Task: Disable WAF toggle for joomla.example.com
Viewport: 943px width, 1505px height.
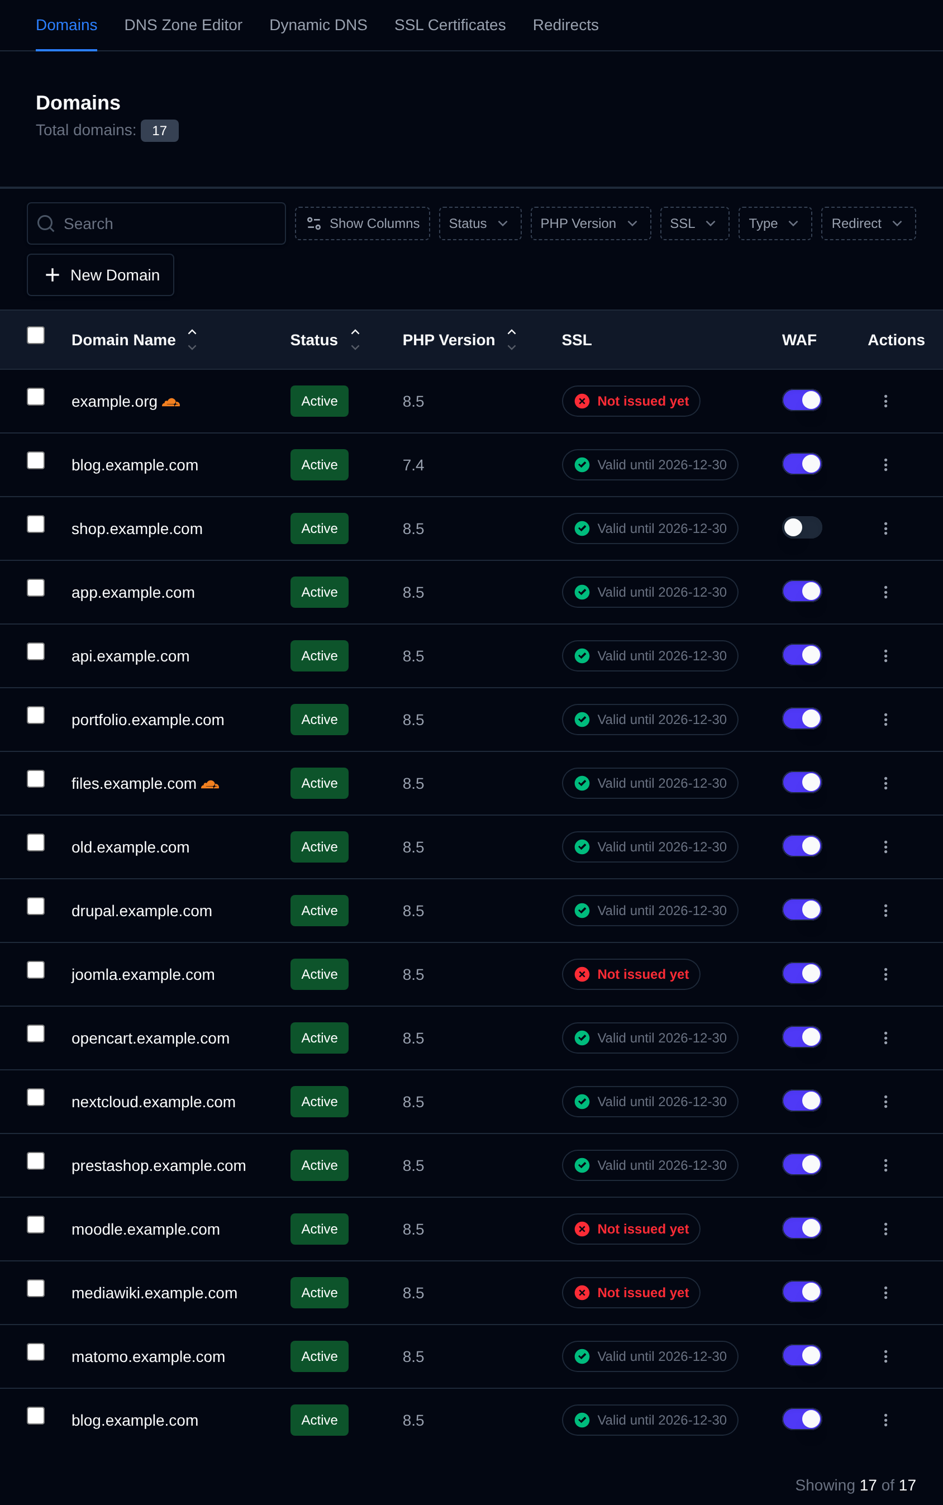Action: pos(802,973)
